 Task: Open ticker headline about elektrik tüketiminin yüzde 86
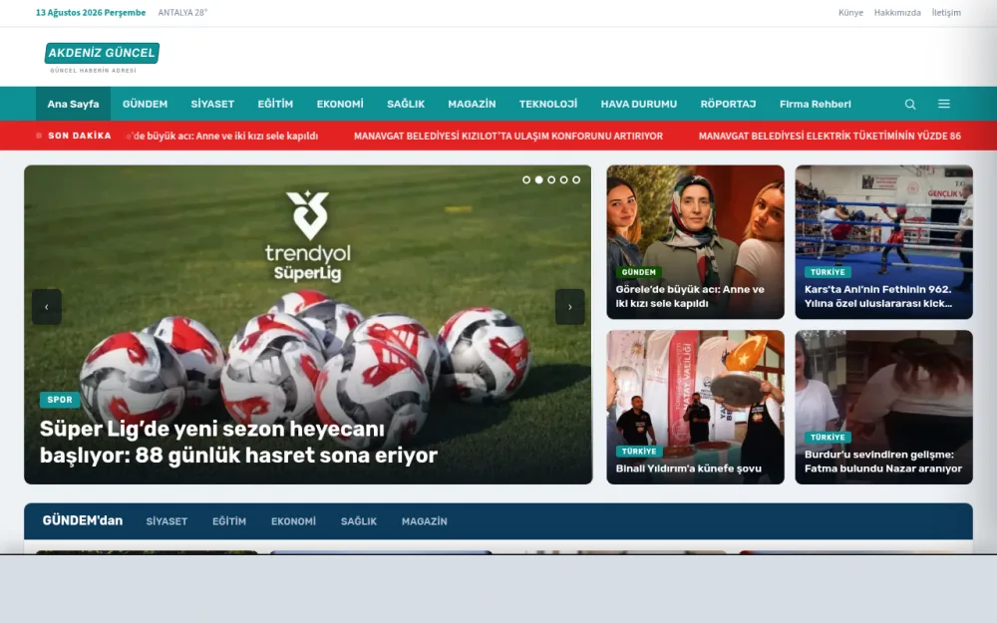click(830, 136)
